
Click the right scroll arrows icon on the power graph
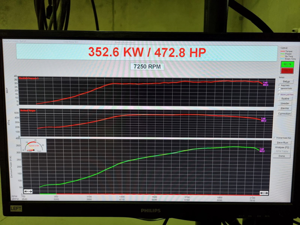pos(264,193)
